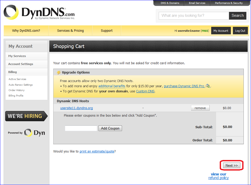Click the coupon code input field
This screenshot has height=185, width=251.
coord(81,128)
